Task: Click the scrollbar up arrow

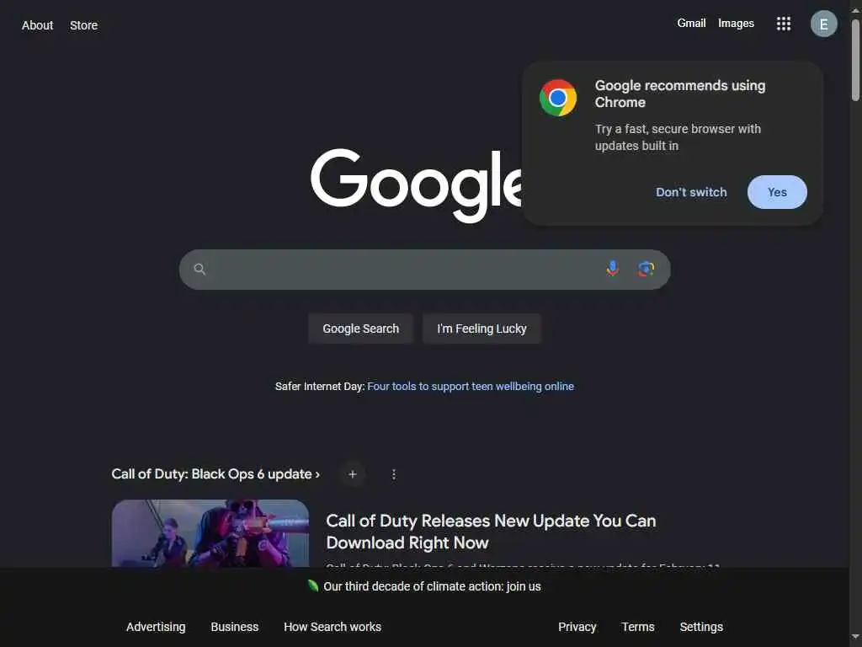Action: tap(855, 8)
